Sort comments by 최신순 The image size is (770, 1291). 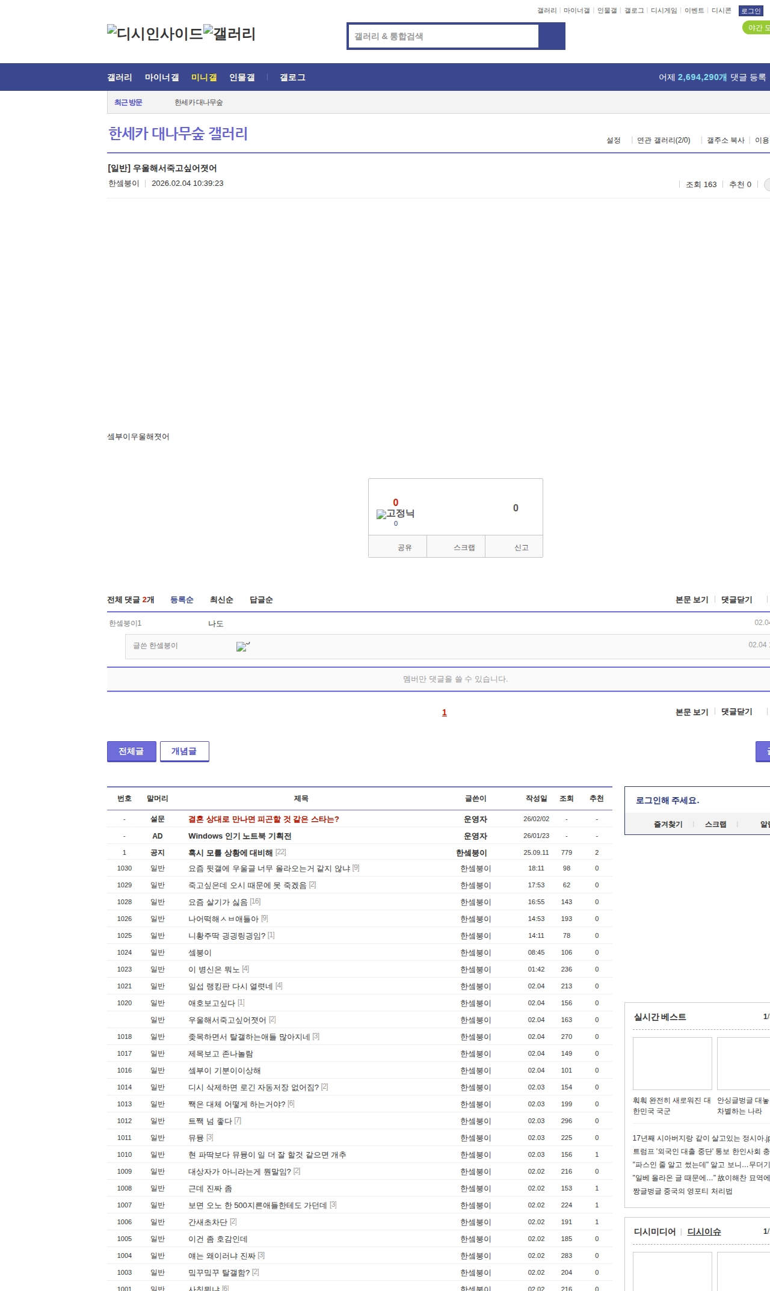[x=221, y=600]
